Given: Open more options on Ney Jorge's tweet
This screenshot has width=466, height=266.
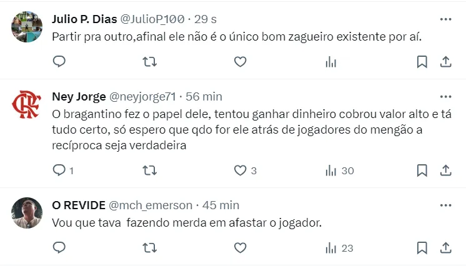Looking at the screenshot, I should [445, 97].
